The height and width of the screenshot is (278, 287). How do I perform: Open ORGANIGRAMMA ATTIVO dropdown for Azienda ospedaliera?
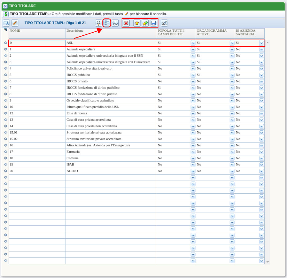tap(232, 50)
